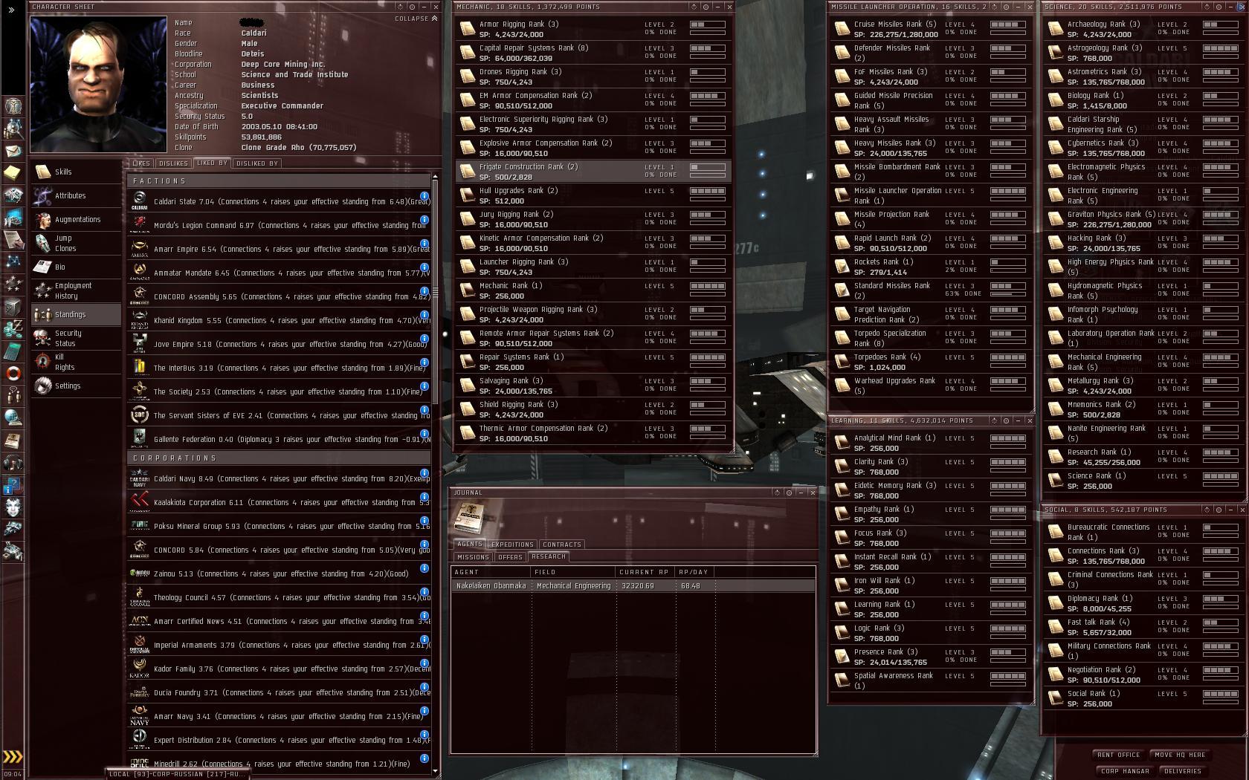The height and width of the screenshot is (780, 1249).
Task: Open the yellow Notepad icon in sidebar
Action: pyautogui.click(x=13, y=173)
